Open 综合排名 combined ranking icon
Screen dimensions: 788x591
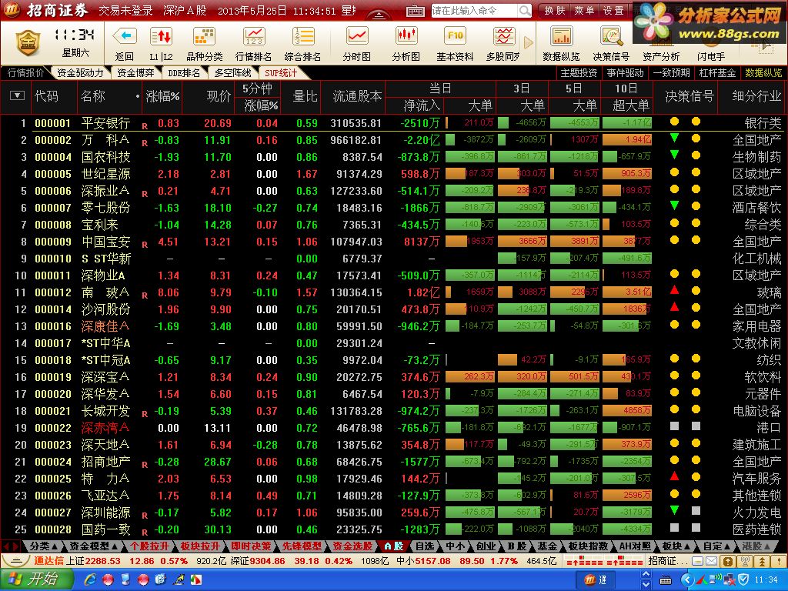coord(302,36)
